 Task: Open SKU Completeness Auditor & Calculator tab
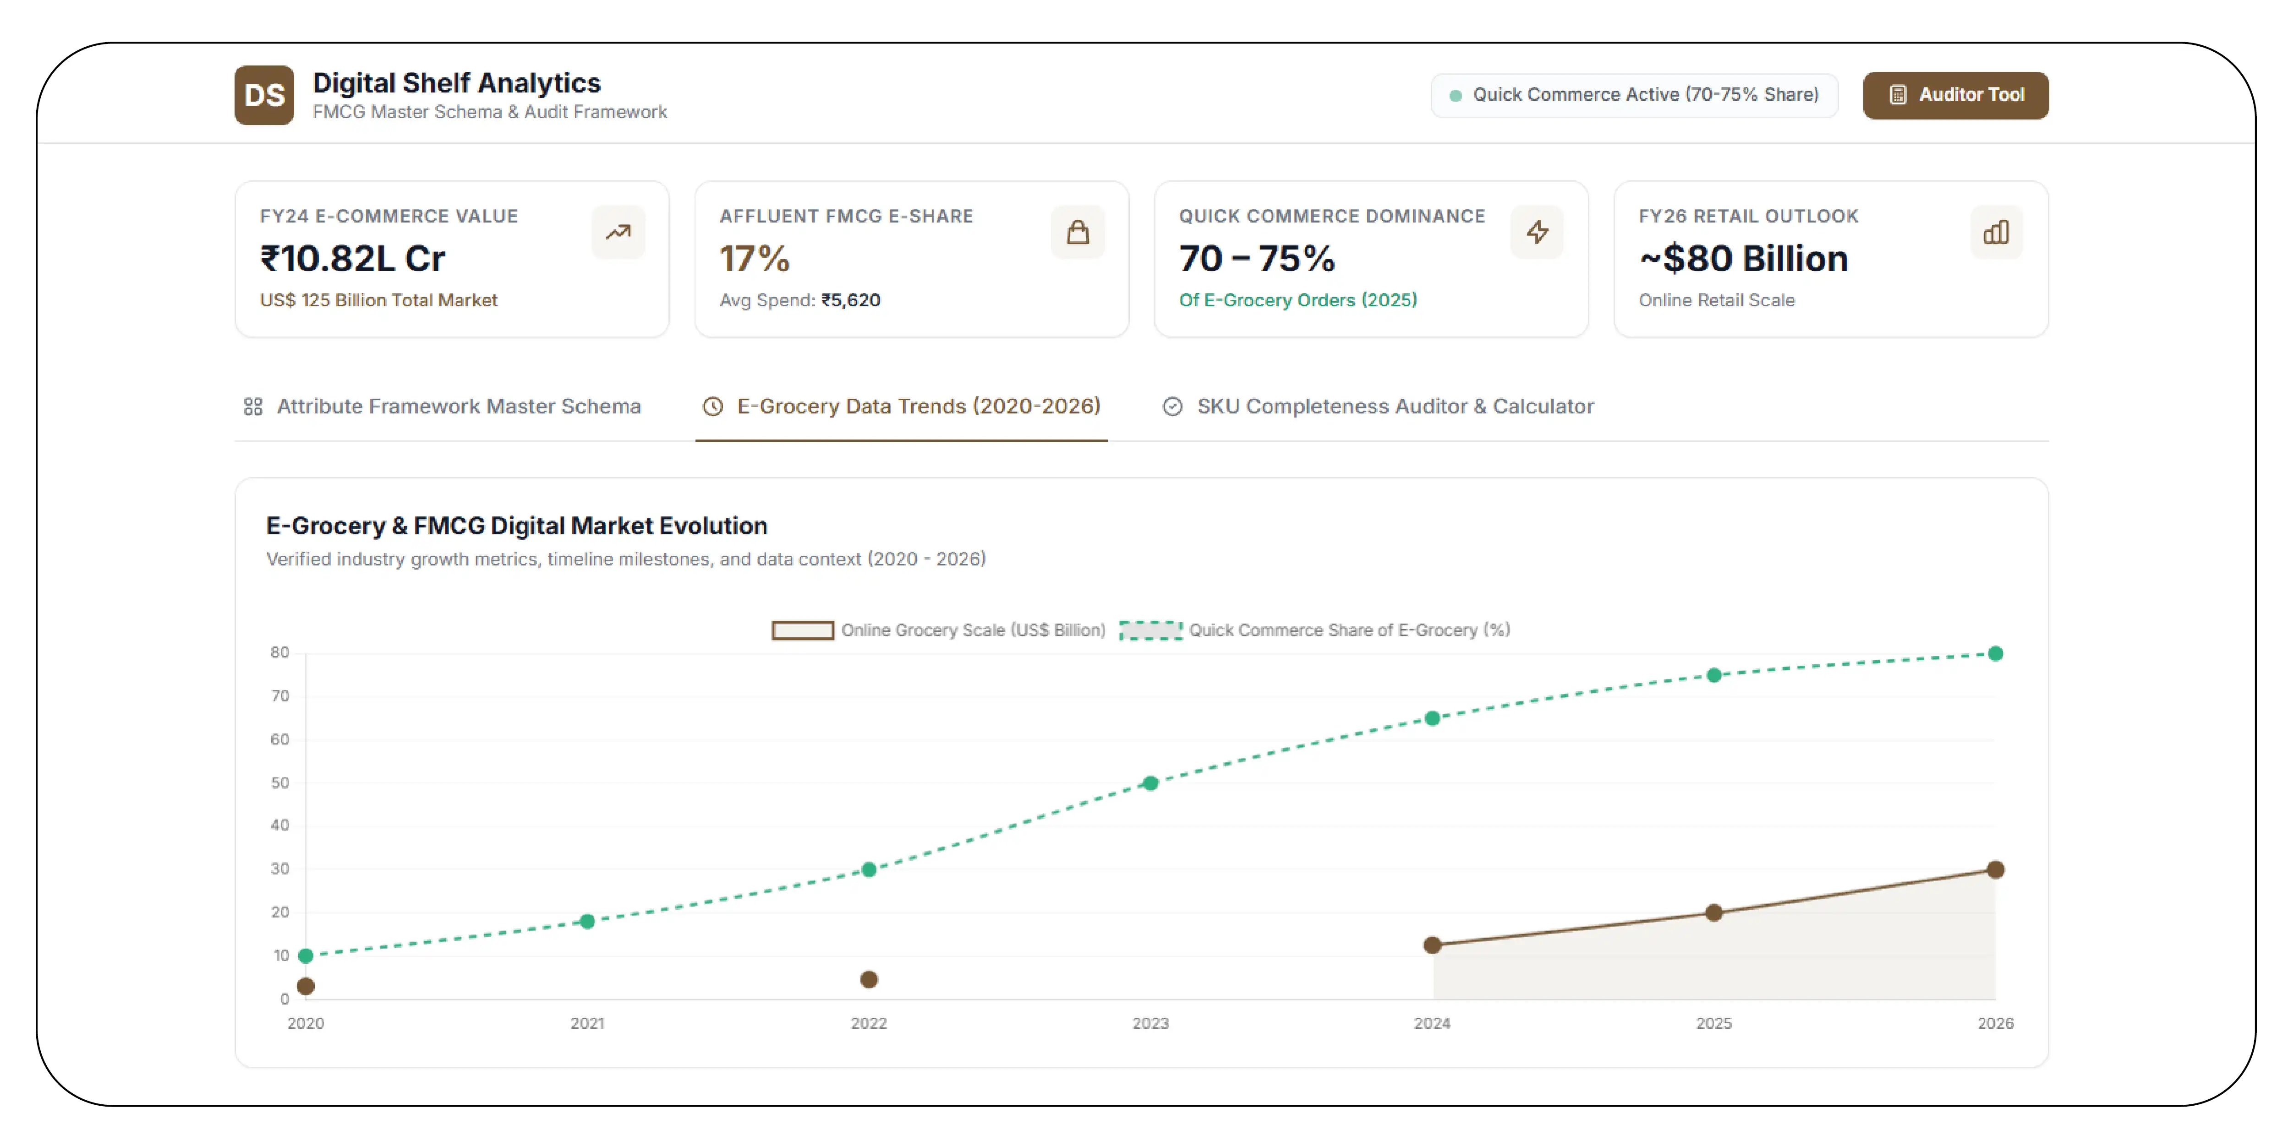point(1378,407)
